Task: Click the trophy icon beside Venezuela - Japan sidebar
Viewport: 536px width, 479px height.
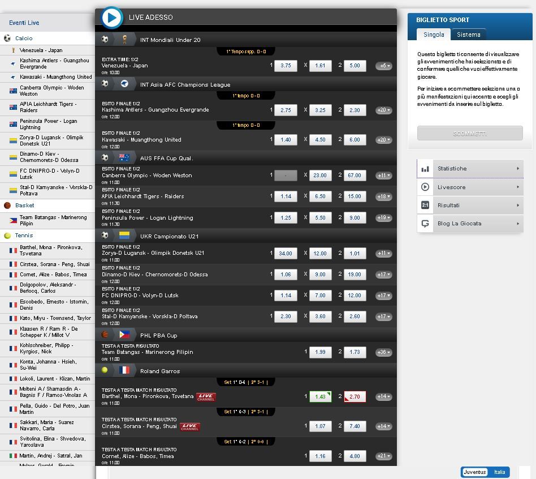Action: (14, 50)
